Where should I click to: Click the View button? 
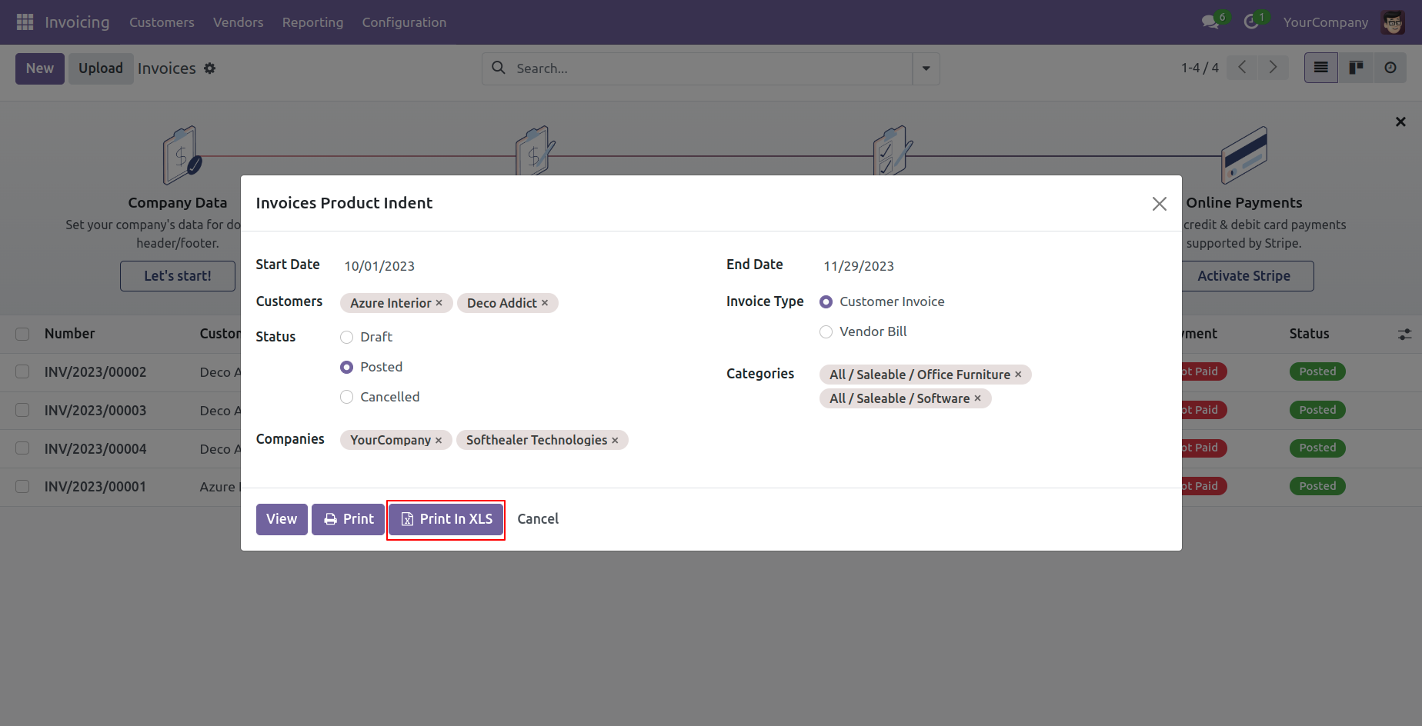point(282,519)
